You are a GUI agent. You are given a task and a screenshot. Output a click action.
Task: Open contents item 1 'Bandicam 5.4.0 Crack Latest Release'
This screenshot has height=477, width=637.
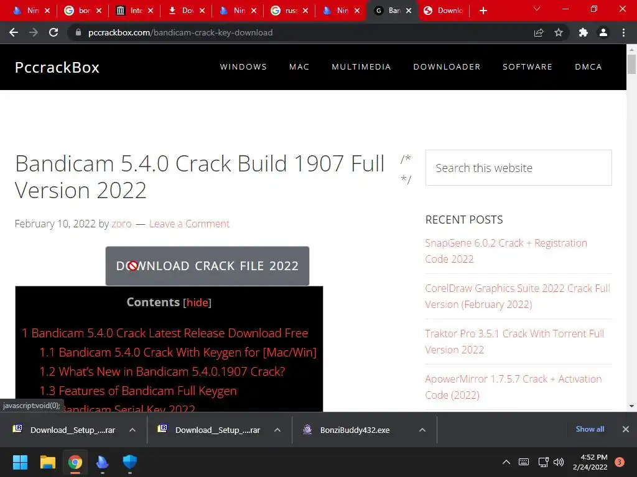coord(165,333)
